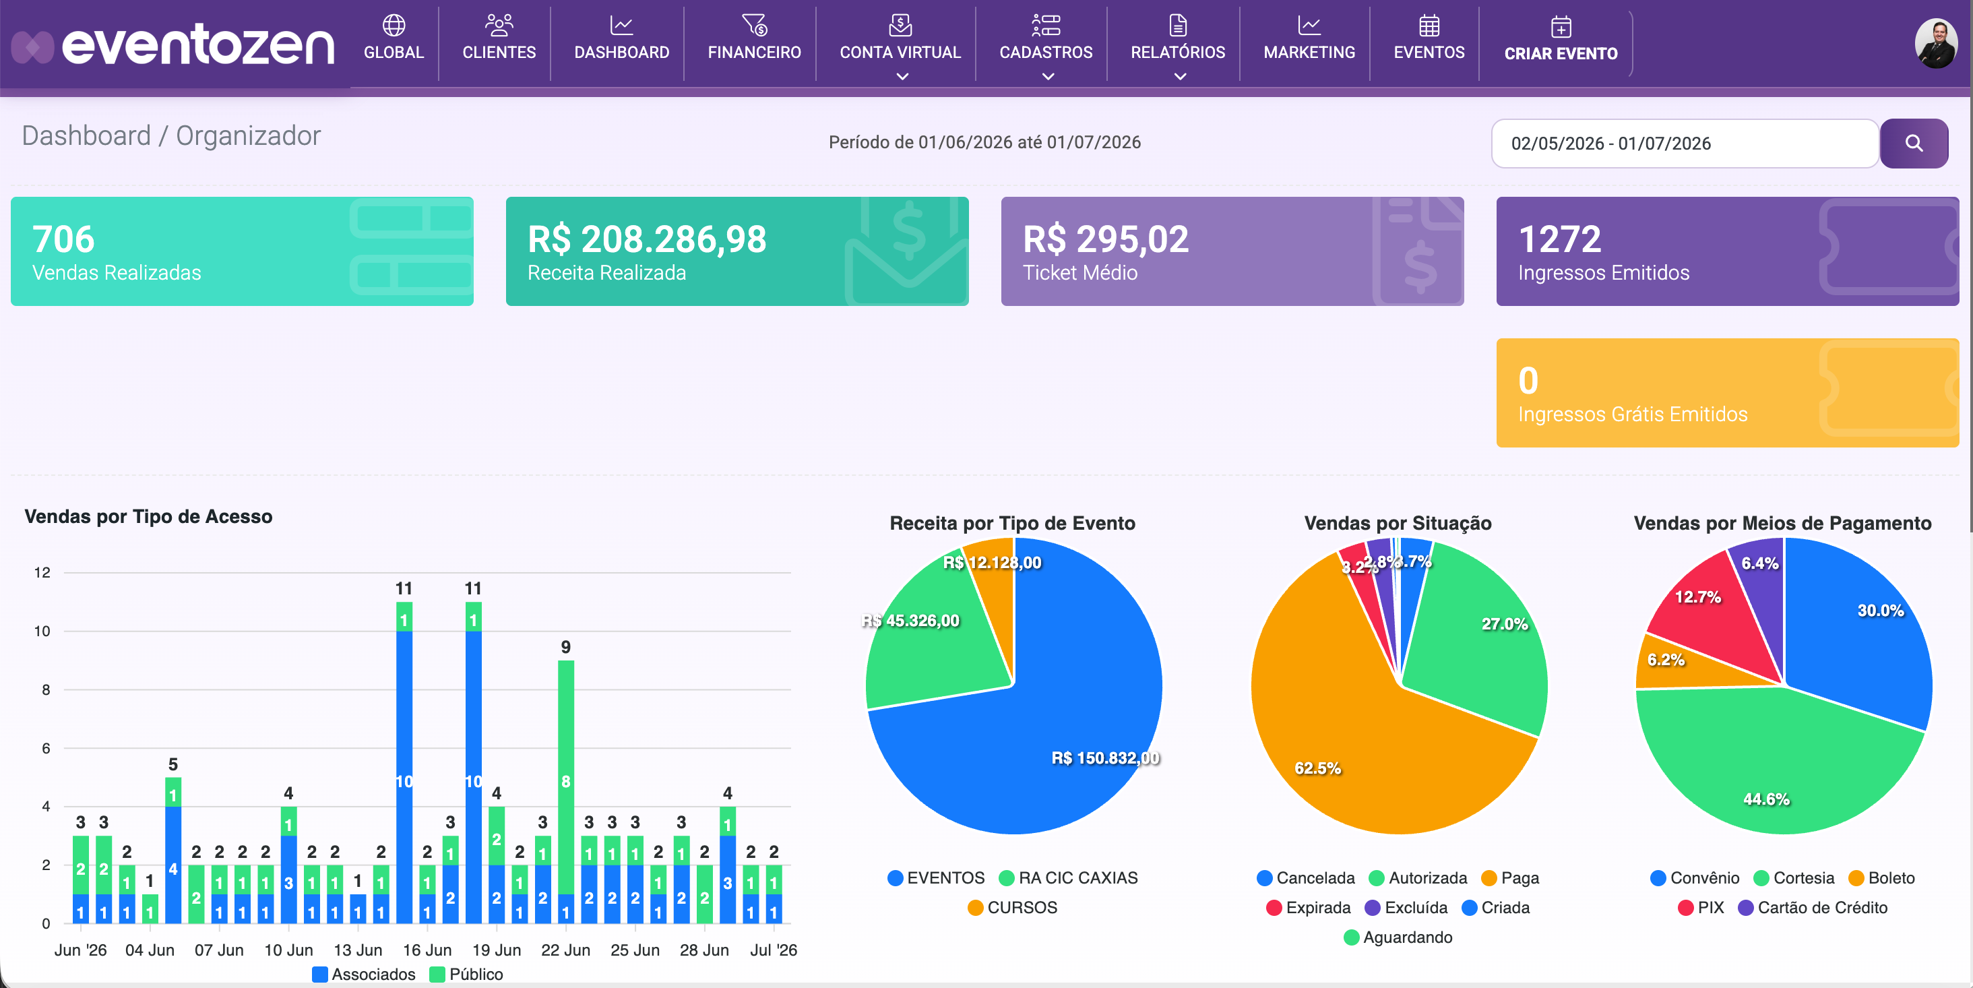1973x988 pixels.
Task: Toggle the Público legend series
Action: (466, 975)
